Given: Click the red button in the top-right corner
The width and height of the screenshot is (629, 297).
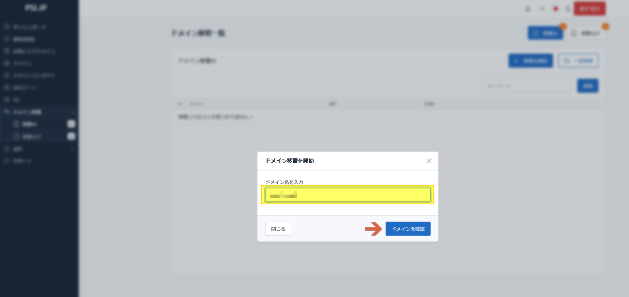Looking at the screenshot, I should pos(589,9).
